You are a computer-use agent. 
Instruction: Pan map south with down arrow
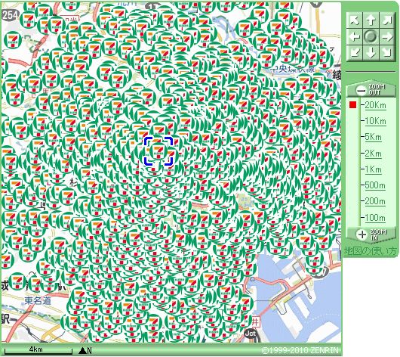[x=371, y=53]
